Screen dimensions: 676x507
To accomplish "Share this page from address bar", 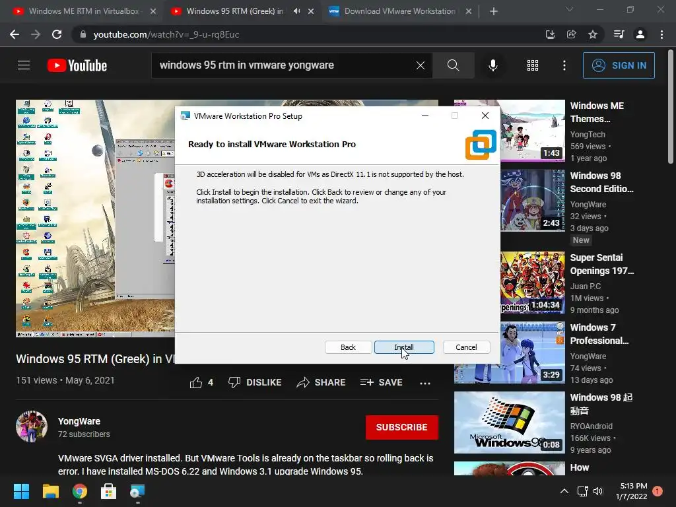I will 571,34.
